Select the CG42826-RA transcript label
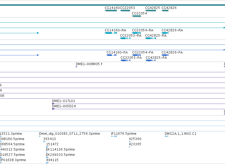The height and width of the screenshot is (164, 225). [172, 30]
